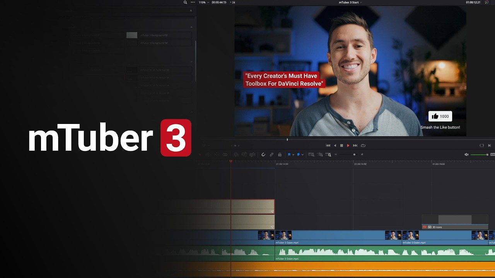Select the full extent zoom icon

point(311,154)
